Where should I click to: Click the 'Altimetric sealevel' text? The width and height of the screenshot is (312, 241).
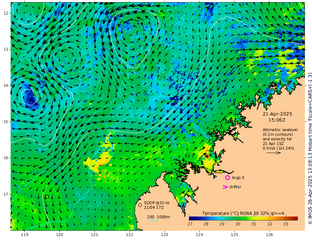(x=280, y=130)
